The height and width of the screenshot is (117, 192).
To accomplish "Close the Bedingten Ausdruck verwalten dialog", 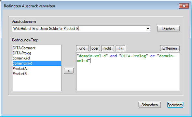I will click(184, 6).
